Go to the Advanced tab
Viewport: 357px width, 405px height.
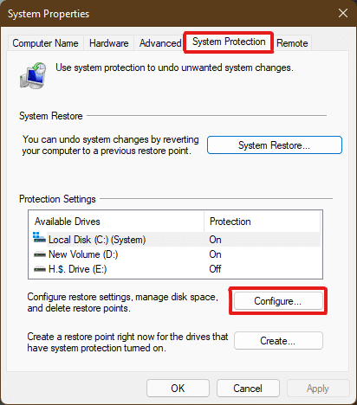click(160, 43)
